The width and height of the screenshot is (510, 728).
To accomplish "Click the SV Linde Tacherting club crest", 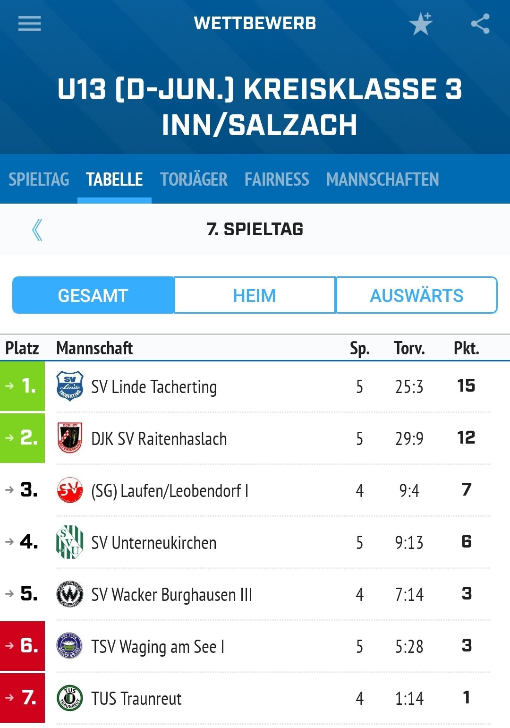I will [70, 386].
